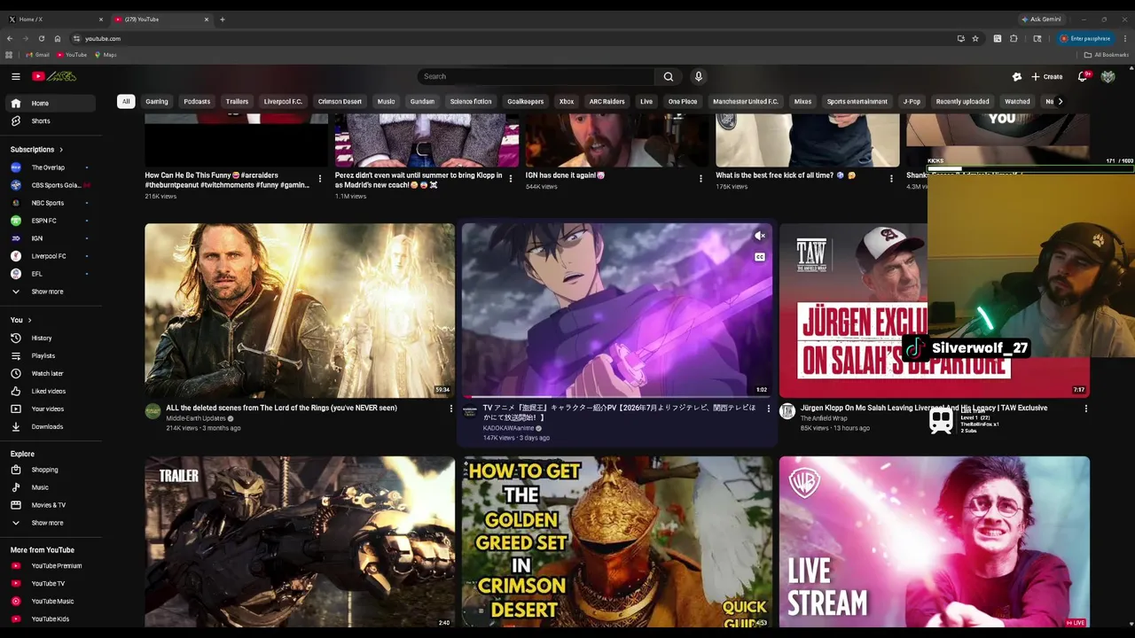
Task: Open a new browser tab
Action: coord(223,19)
